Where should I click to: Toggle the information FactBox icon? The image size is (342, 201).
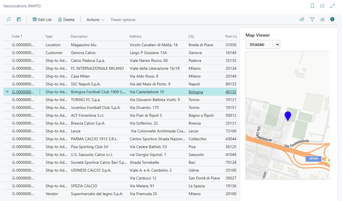[332, 19]
